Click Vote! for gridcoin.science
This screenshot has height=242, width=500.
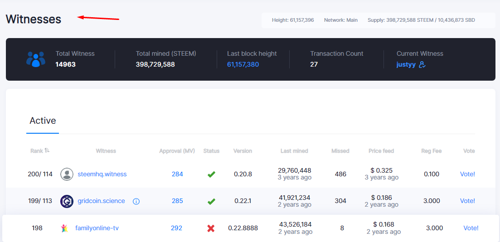(467, 201)
